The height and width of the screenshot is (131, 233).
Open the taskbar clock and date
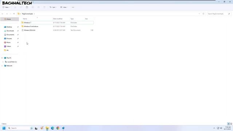coord(228,128)
